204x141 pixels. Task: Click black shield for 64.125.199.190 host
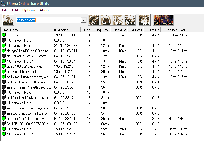pyautogui.click(x=4, y=124)
